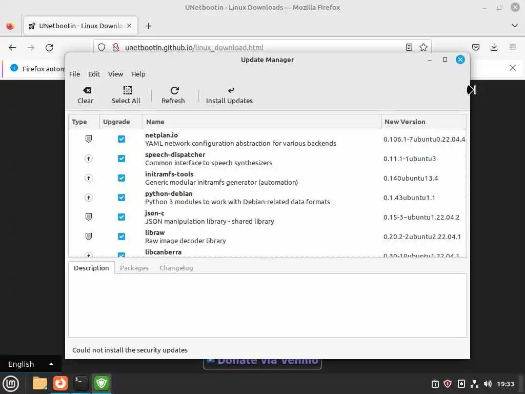Click the upgrade arrow icon for initramfs-tools
The height and width of the screenshot is (394, 525).
(88, 178)
